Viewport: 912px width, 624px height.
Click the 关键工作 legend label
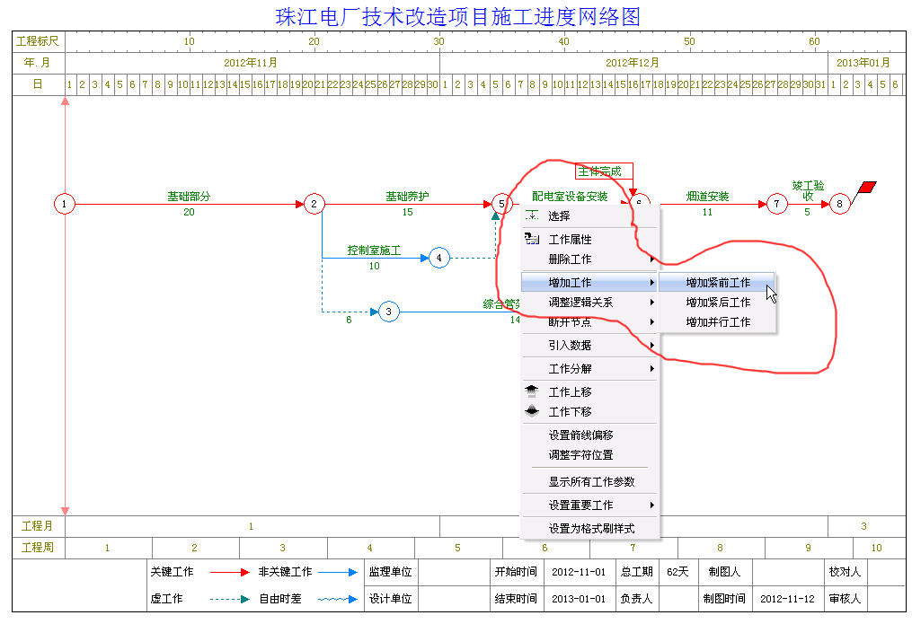[173, 572]
